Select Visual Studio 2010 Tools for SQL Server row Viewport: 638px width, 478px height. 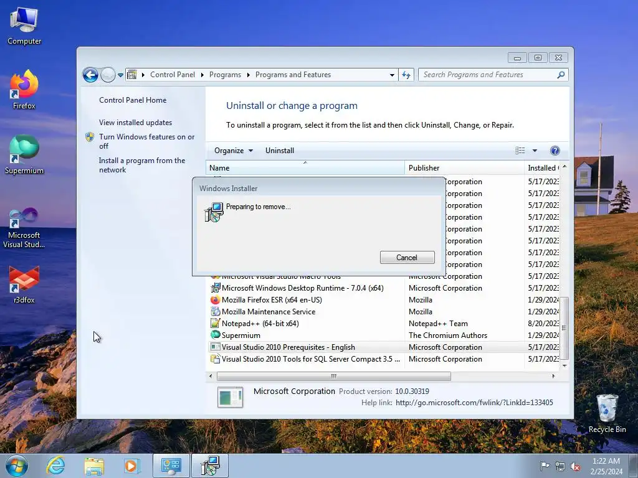[383, 359]
